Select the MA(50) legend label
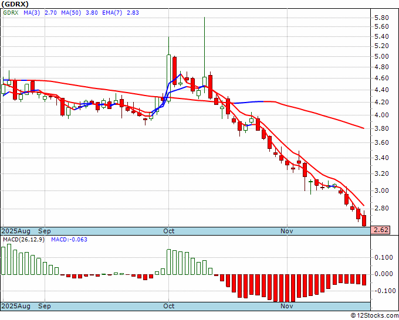The width and height of the screenshot is (399, 320). pos(71,13)
